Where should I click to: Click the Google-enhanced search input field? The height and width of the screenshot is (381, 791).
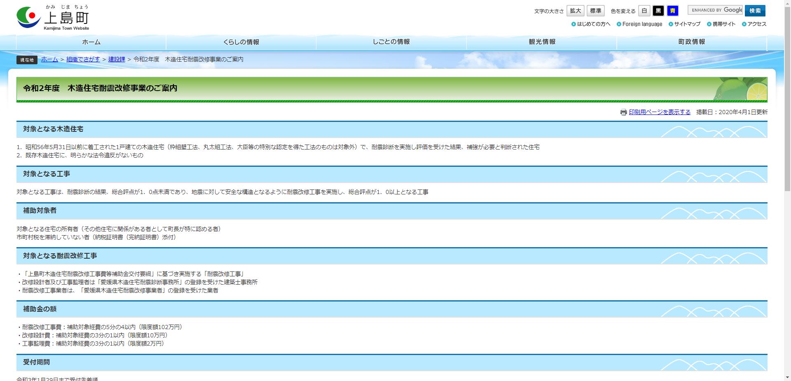716,10
